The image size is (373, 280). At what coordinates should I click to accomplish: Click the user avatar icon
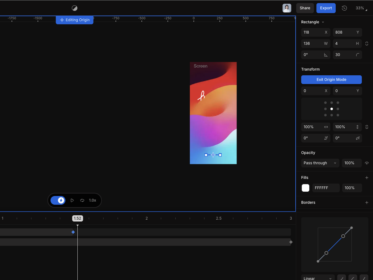(x=287, y=8)
